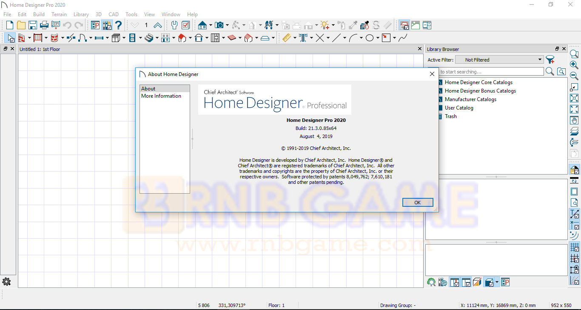Viewport: 581px width, 310px height.
Task: Toggle the Select Objects arrow tool
Action: point(10,38)
